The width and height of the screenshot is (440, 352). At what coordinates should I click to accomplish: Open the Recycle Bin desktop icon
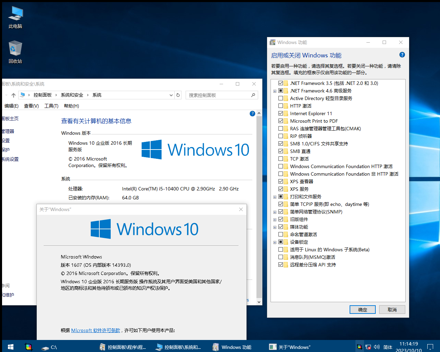tap(15, 52)
